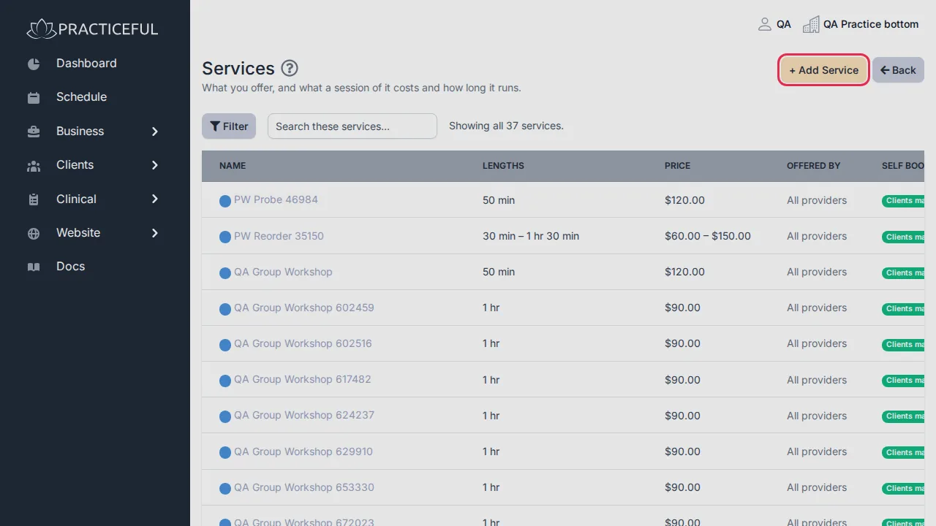The width and height of the screenshot is (936, 526).
Task: Click the Website globe icon
Action: [x=34, y=234]
